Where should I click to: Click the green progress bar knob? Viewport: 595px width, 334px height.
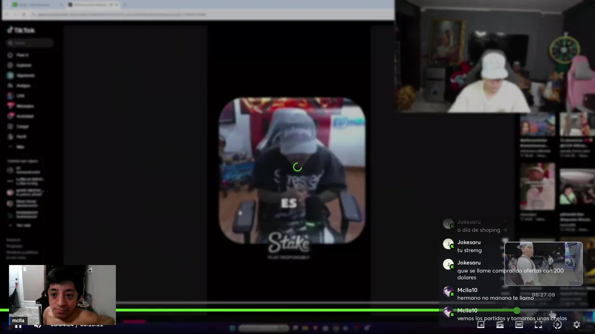[517, 310]
